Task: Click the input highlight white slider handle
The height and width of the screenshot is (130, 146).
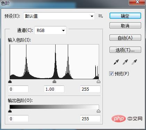Action: tap(98, 81)
